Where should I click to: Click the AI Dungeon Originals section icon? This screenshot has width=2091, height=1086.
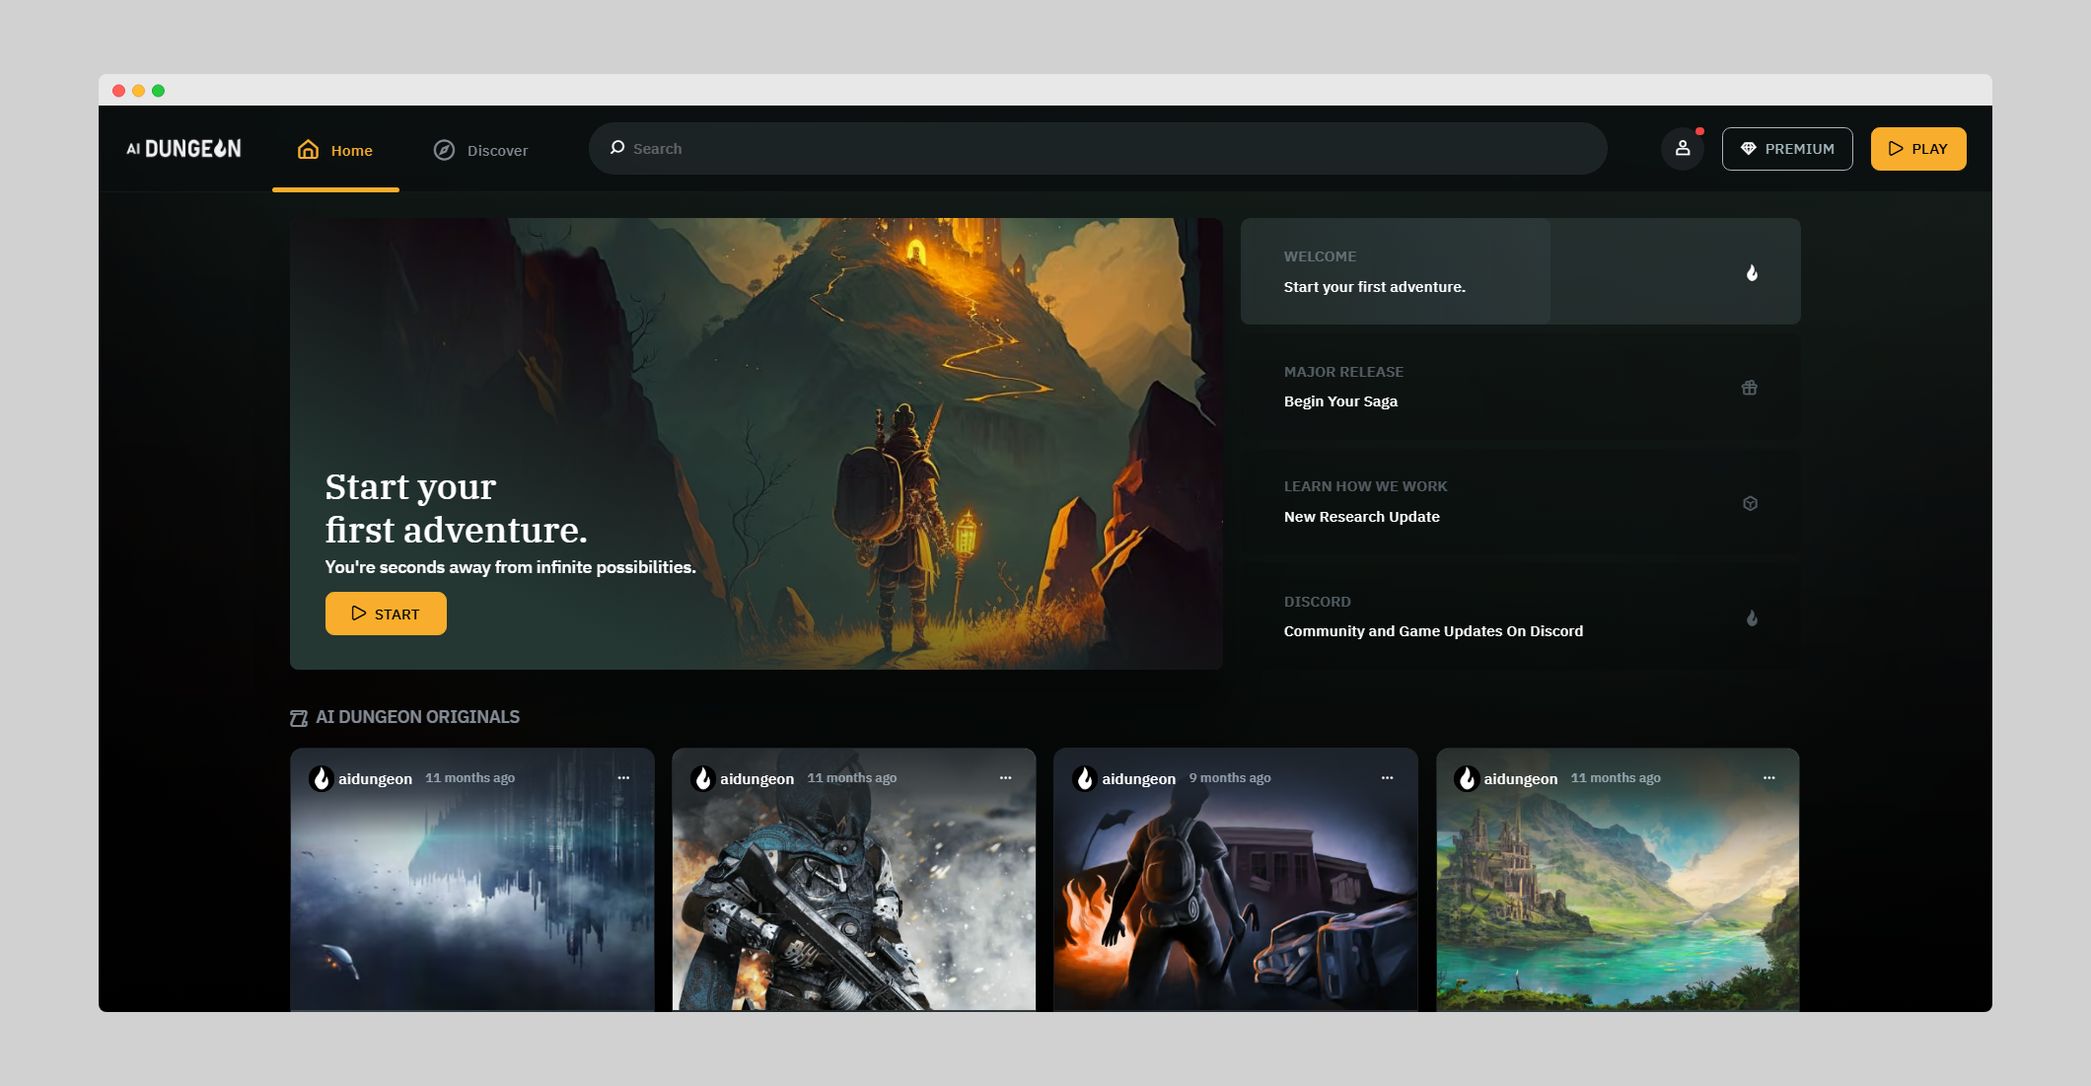coord(299,718)
